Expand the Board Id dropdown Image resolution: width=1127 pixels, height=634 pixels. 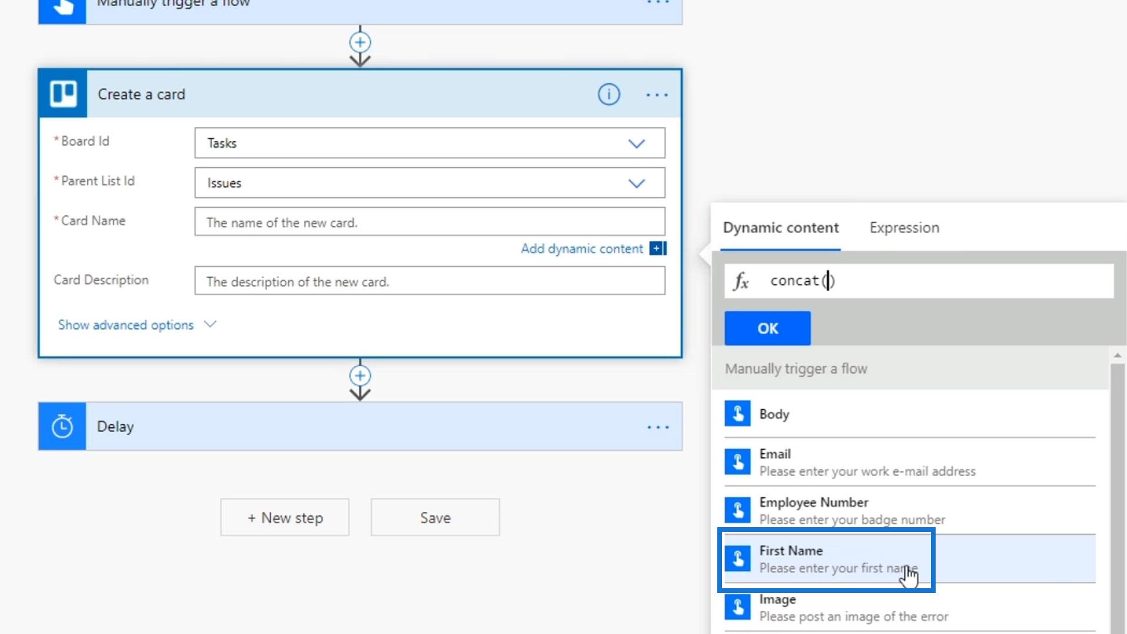[x=636, y=143]
